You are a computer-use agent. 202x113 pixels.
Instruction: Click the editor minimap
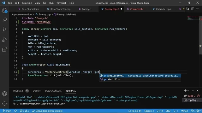tap(193, 18)
